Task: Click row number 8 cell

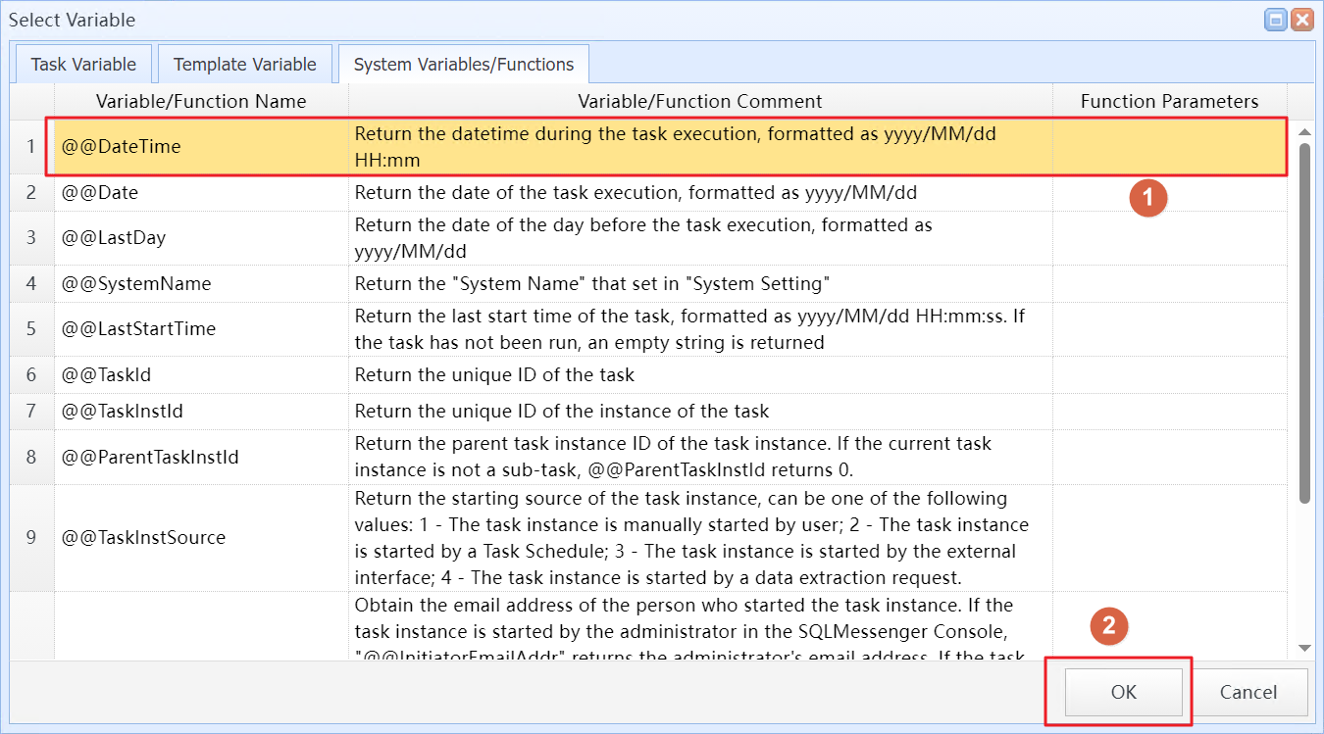Action: (31, 457)
